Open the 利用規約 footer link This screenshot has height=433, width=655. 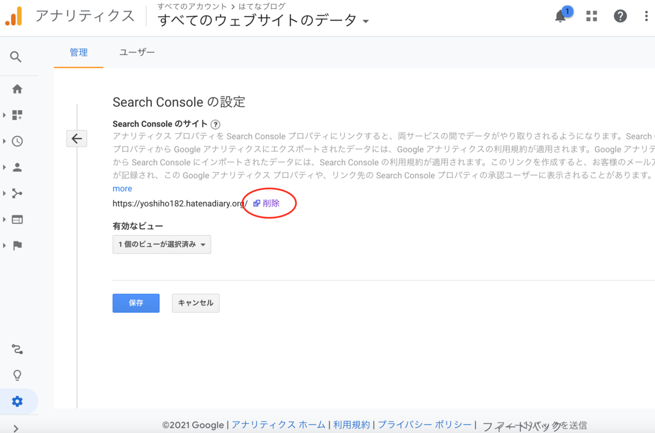pyautogui.click(x=352, y=425)
